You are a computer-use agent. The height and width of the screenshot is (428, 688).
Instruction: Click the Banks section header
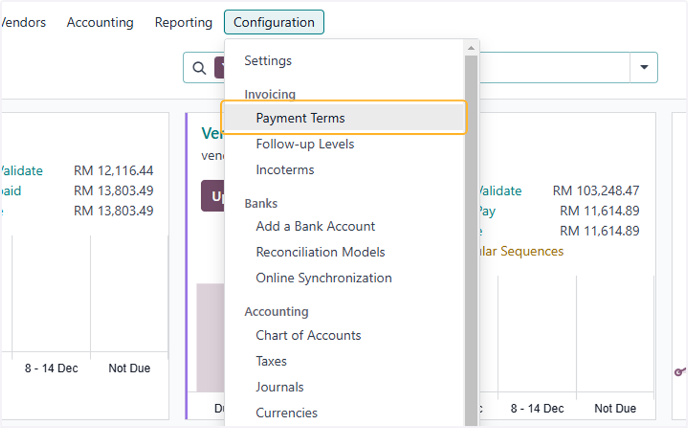coord(261,203)
